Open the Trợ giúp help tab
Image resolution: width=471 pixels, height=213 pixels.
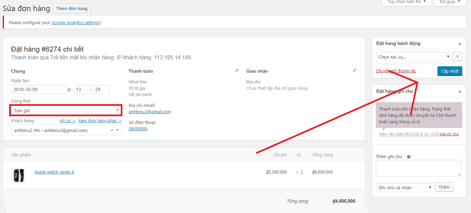pyautogui.click(x=450, y=2)
